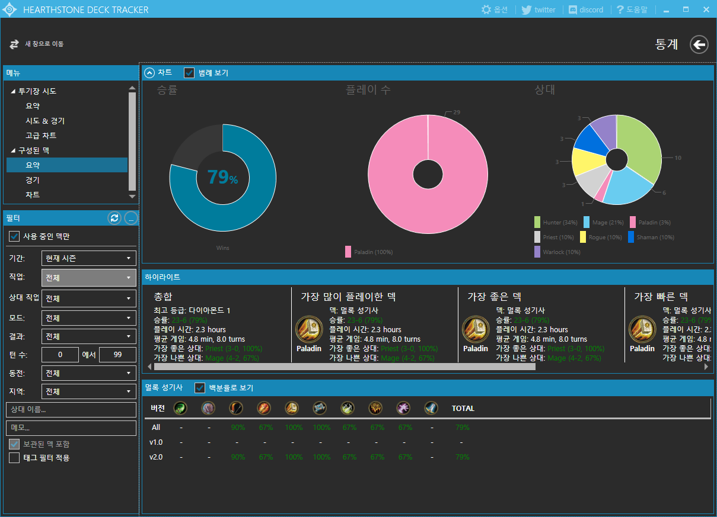Click the All row label in table
The height and width of the screenshot is (517, 717).
156,428
